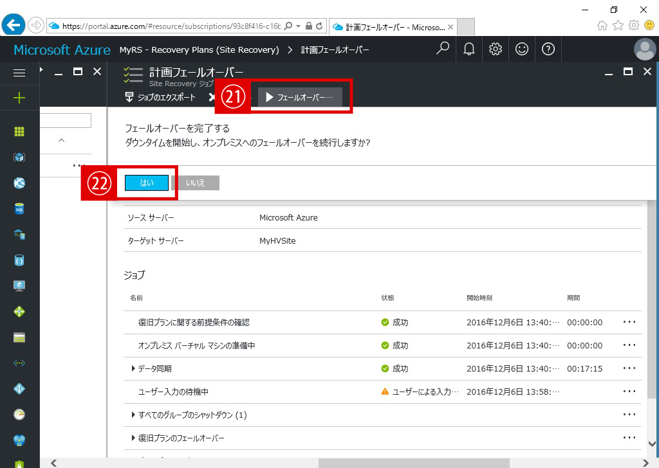Minimize the 計画フェールオーバー blade
This screenshot has width=659, height=468.
609,74
